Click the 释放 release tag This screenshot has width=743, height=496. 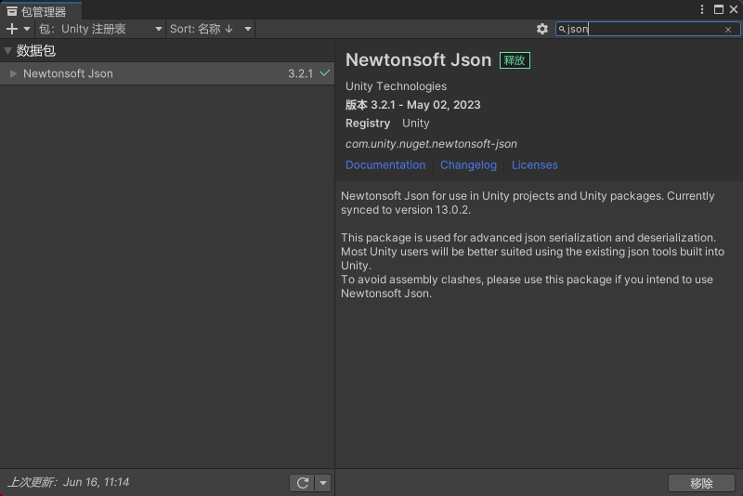(515, 60)
